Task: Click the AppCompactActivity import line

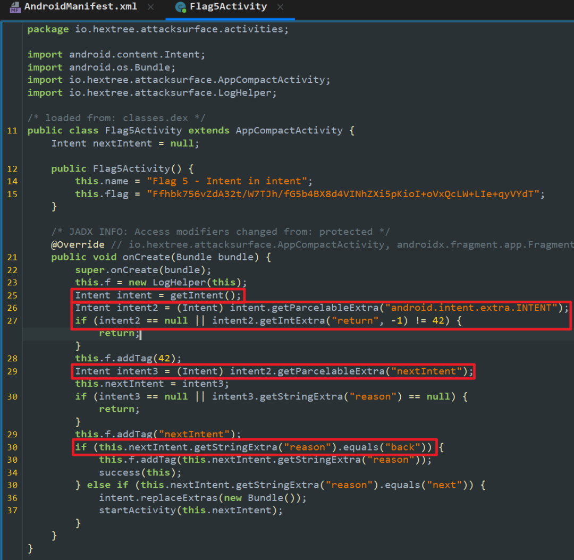Action: click(179, 80)
